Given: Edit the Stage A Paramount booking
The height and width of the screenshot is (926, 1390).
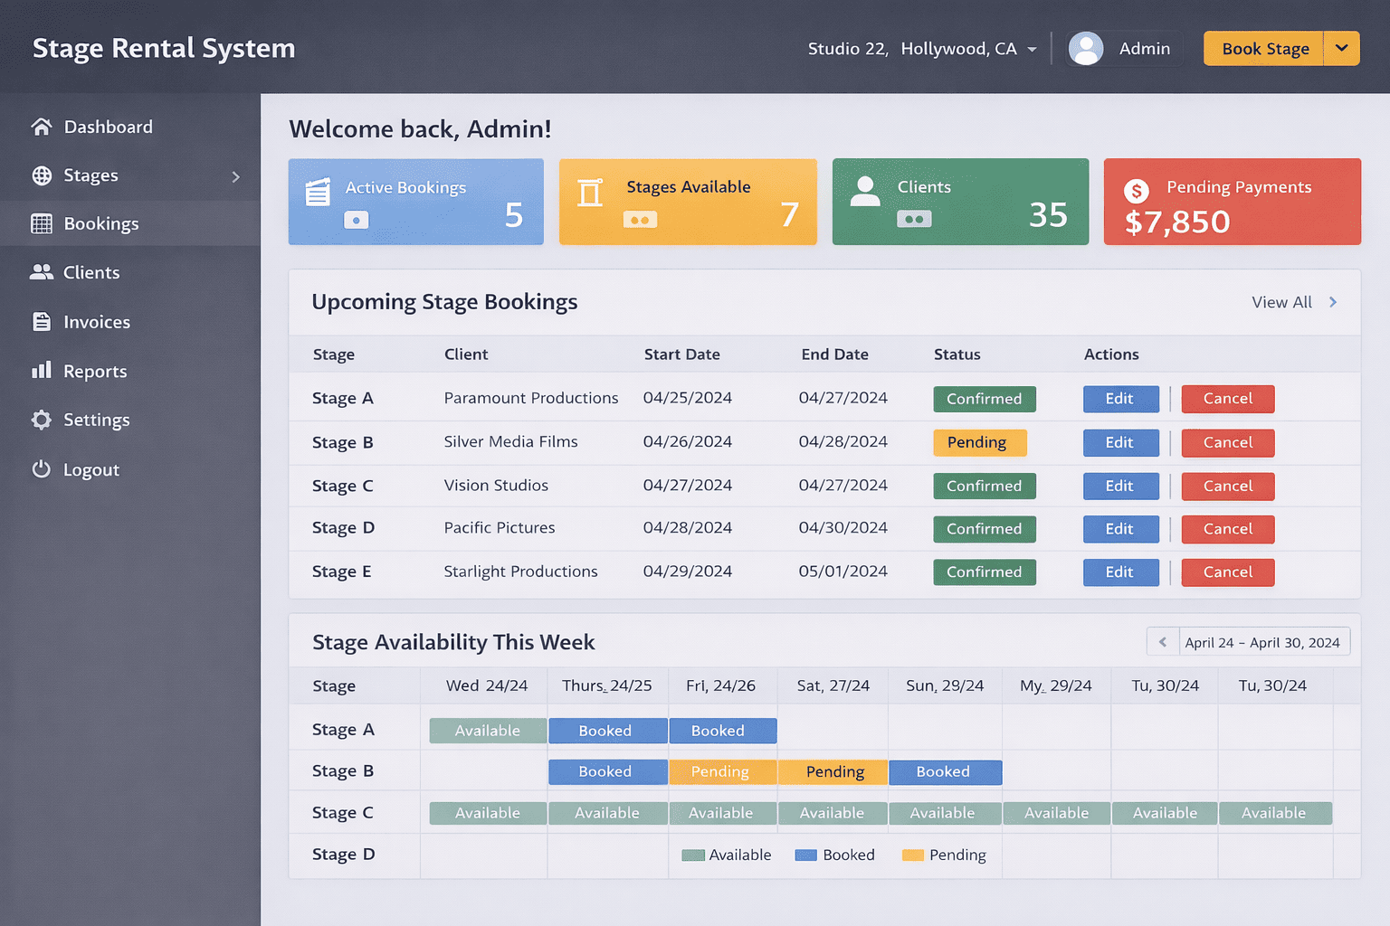Looking at the screenshot, I should click(x=1120, y=399).
